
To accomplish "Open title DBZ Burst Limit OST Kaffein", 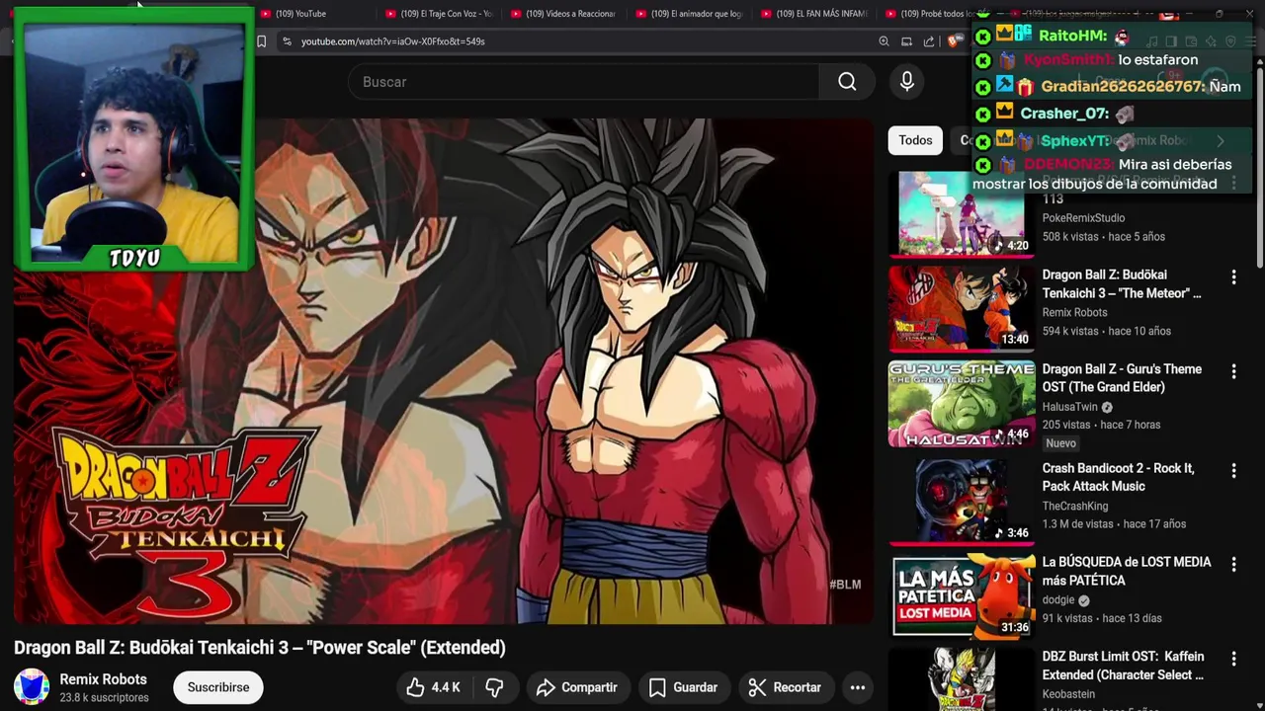I will click(1123, 666).
